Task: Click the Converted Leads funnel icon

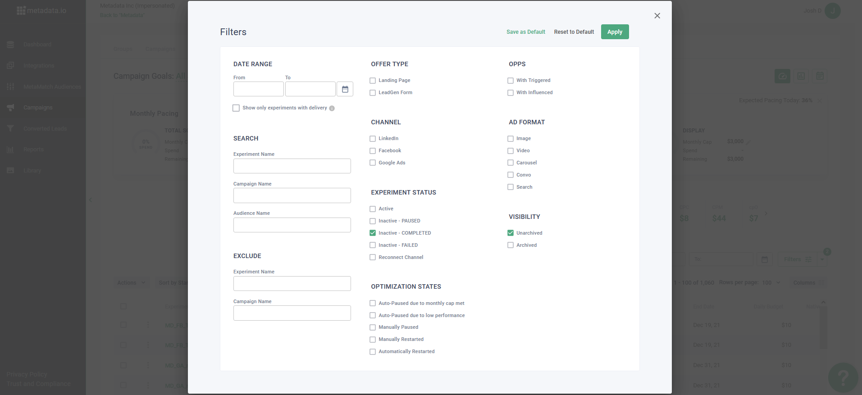Action: (10, 128)
